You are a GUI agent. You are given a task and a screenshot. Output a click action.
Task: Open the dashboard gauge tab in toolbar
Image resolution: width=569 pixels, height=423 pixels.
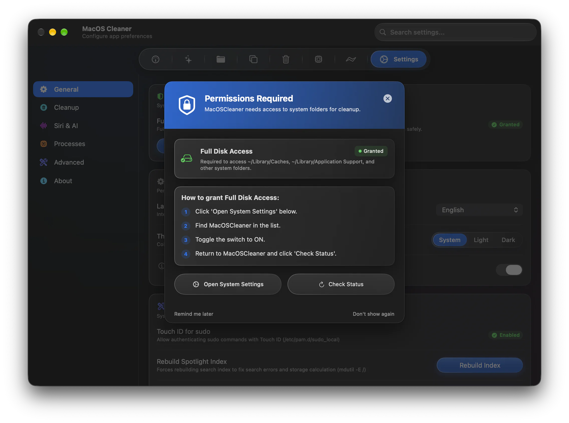pos(156,59)
